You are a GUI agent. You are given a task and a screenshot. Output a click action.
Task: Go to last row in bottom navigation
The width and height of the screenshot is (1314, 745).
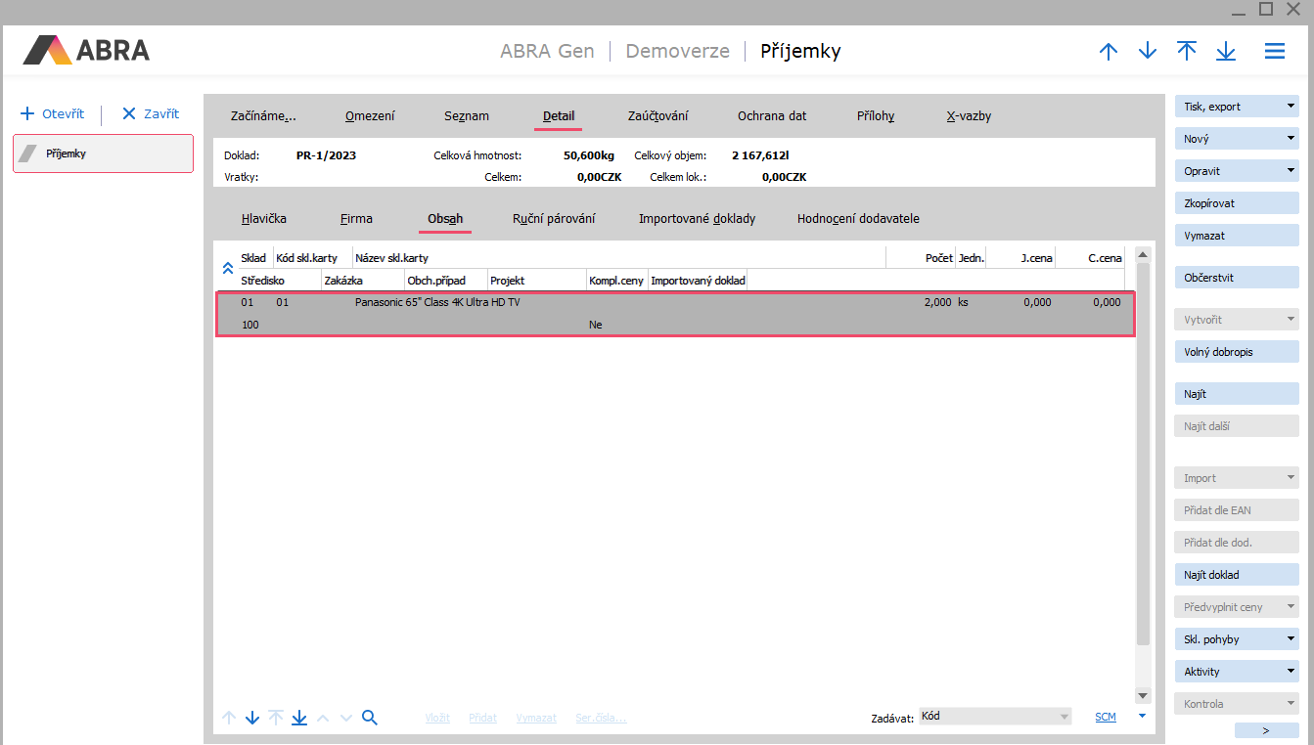point(299,718)
